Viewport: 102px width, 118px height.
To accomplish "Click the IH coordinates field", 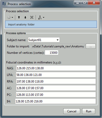I will [x=55, y=101].
